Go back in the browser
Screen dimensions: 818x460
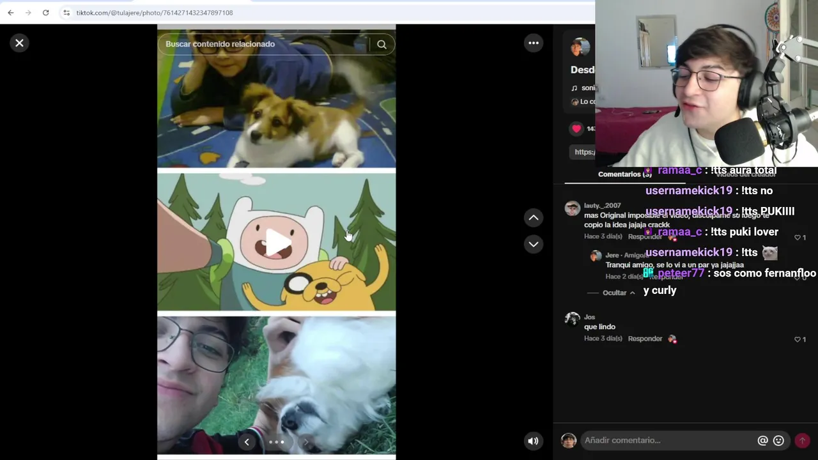(10, 12)
